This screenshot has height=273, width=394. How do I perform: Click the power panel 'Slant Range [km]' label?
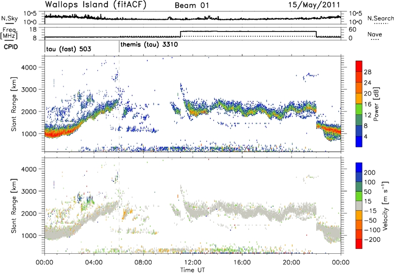14,104
